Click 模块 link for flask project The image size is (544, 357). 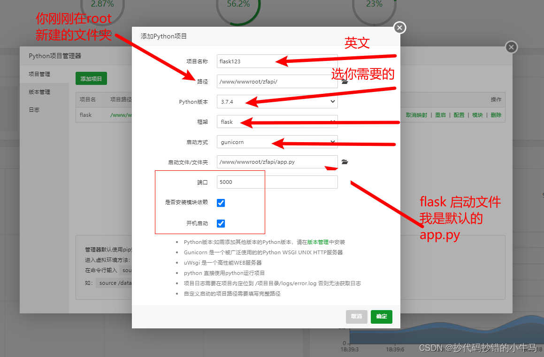tap(477, 115)
